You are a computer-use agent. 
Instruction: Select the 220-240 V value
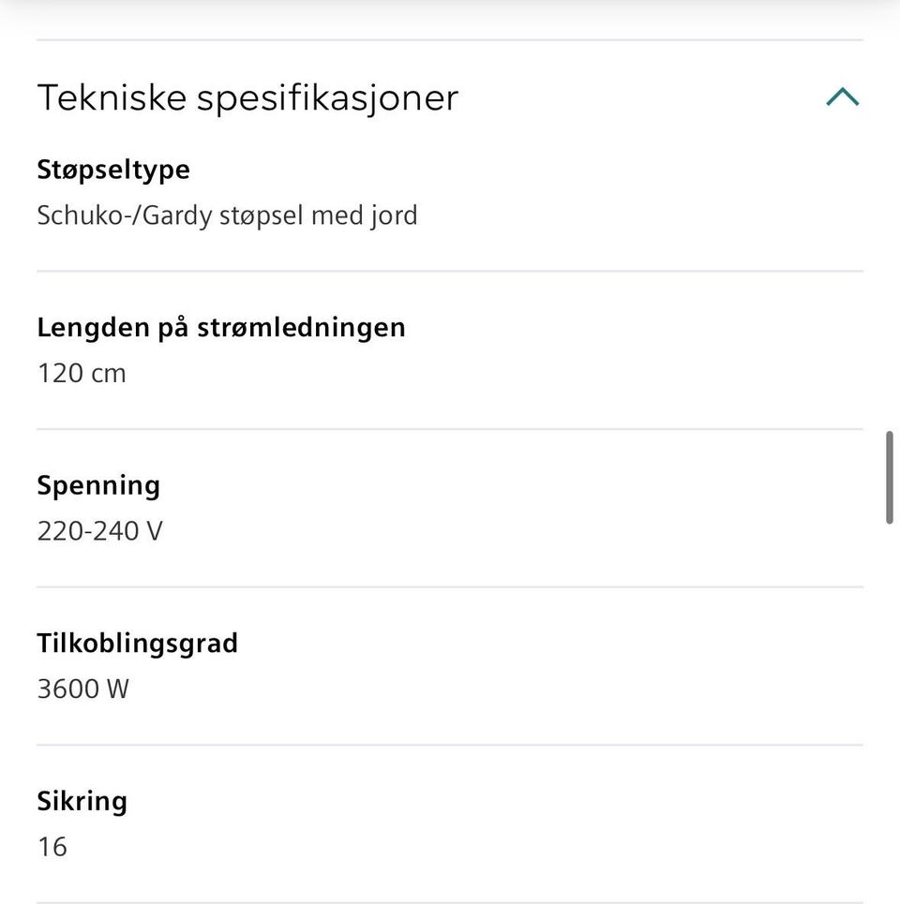pos(99,532)
